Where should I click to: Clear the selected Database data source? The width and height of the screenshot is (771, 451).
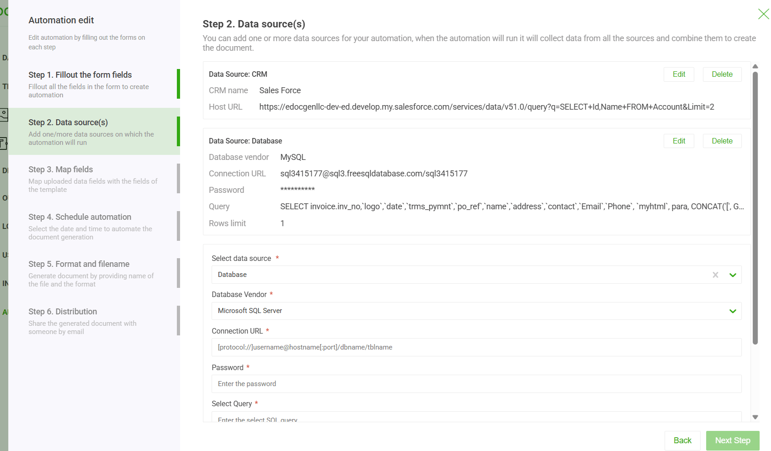[715, 275]
